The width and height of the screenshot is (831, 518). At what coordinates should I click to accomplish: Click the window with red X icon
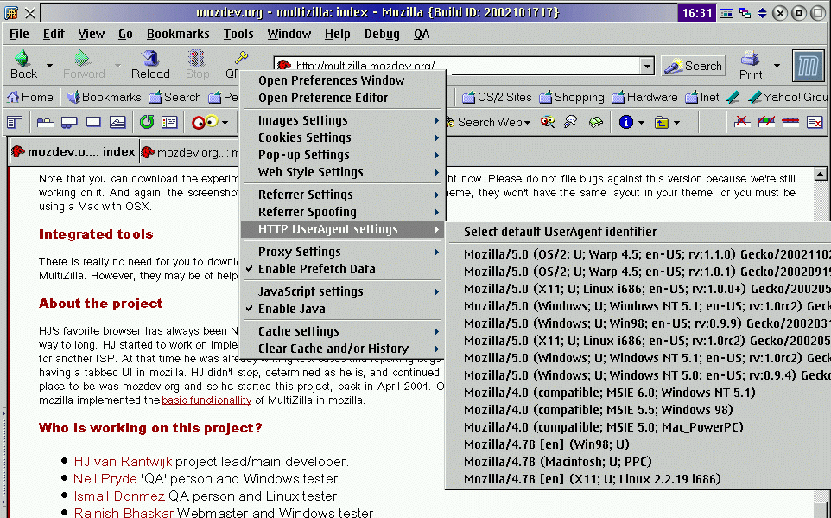click(815, 123)
